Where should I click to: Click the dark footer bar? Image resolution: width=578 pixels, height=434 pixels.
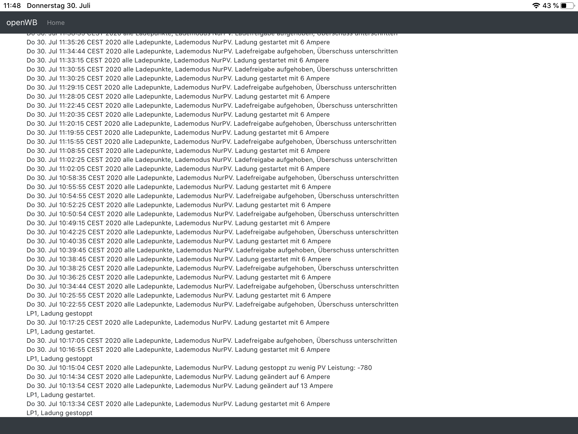[289, 425]
